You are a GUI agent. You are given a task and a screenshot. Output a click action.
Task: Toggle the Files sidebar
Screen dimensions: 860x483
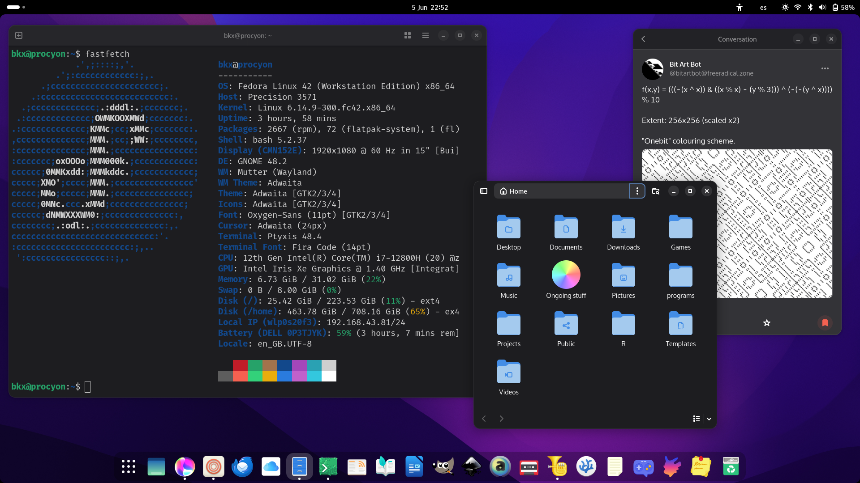(484, 191)
